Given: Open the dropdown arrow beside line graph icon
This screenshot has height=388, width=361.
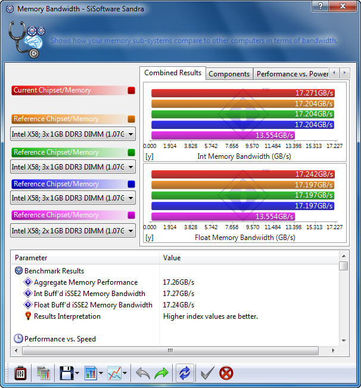Looking at the screenshot, I should (x=125, y=373).
